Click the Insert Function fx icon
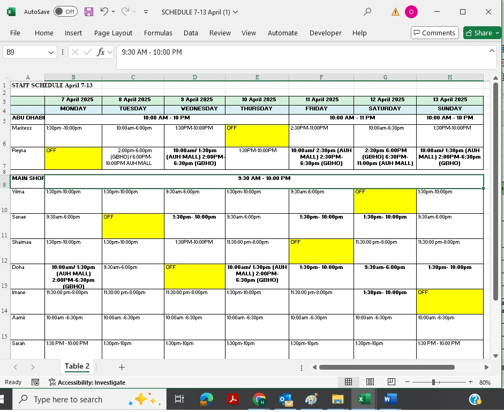Image resolution: width=504 pixels, height=412 pixels. [101, 52]
